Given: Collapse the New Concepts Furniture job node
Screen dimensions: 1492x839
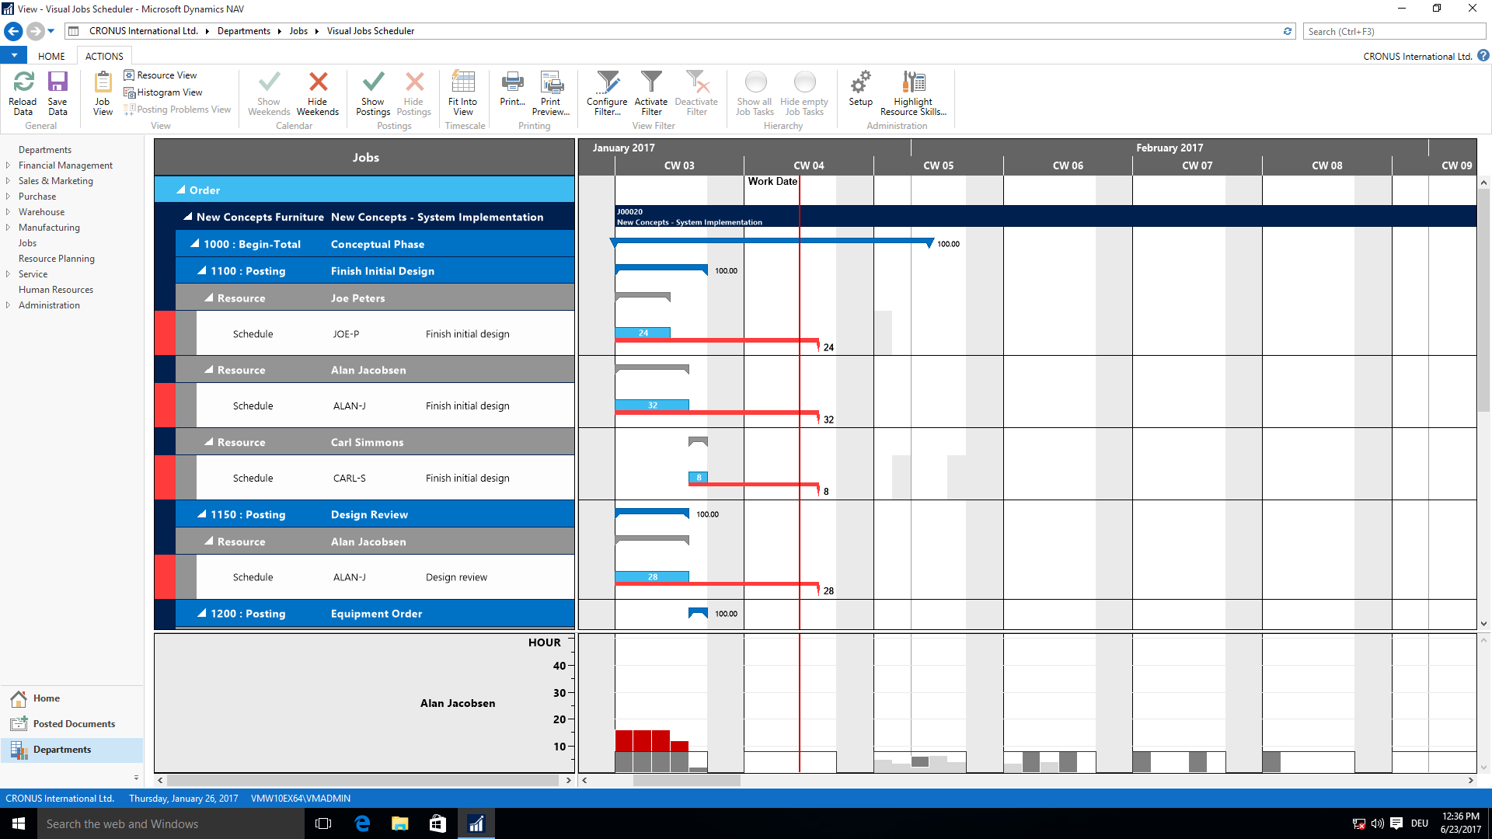Looking at the screenshot, I should (x=187, y=216).
